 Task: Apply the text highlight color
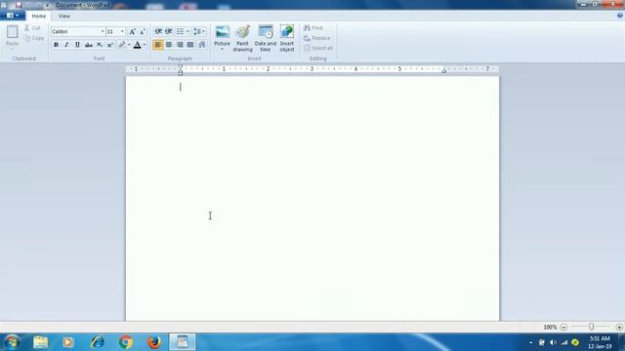121,45
